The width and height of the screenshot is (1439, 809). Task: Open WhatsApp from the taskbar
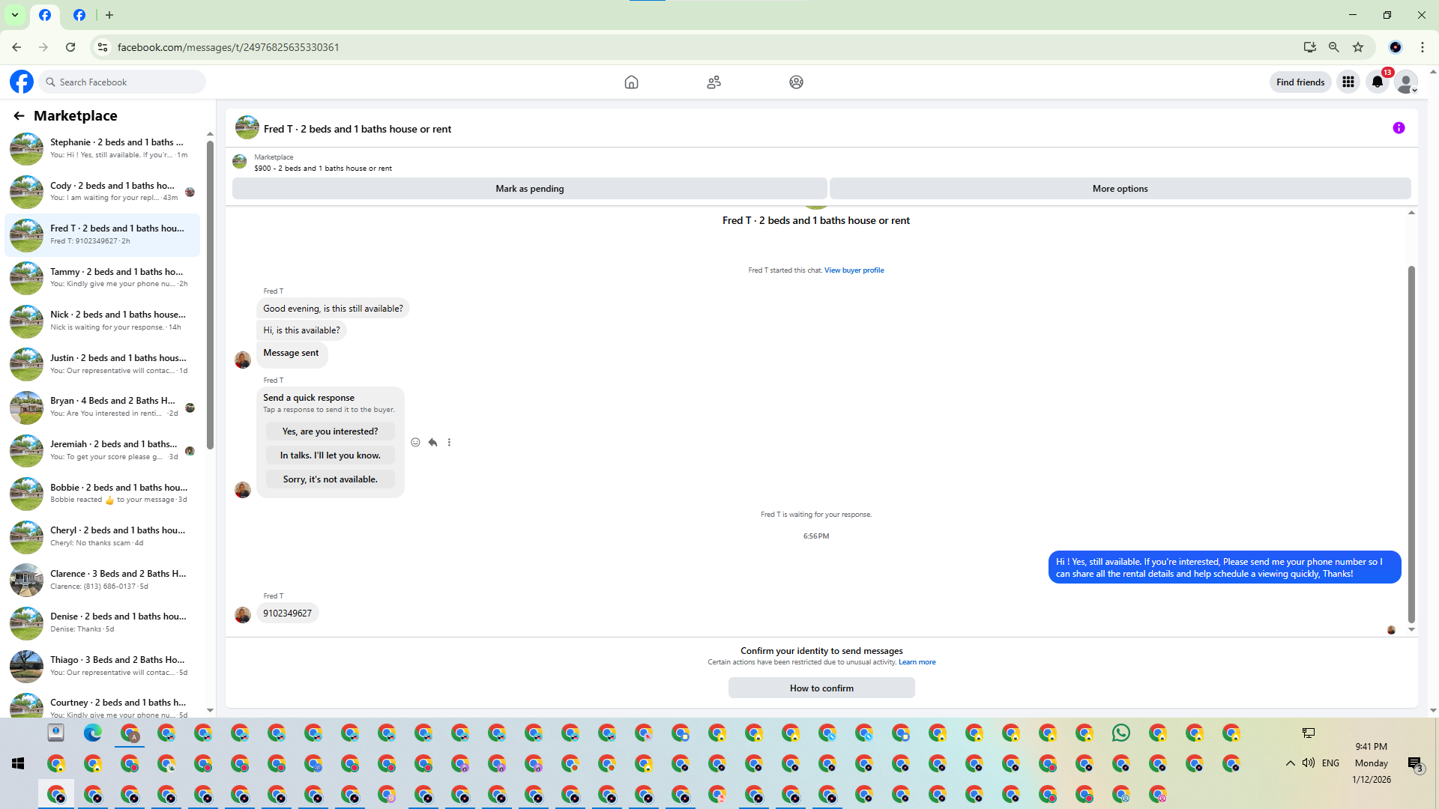point(1120,733)
